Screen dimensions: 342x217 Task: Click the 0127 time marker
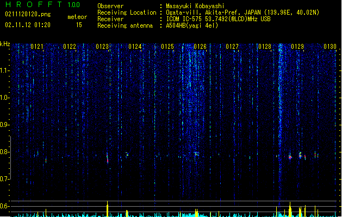pos(232,47)
